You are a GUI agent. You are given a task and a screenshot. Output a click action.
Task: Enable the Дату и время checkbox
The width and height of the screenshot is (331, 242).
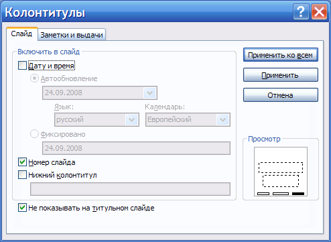pyautogui.click(x=22, y=66)
